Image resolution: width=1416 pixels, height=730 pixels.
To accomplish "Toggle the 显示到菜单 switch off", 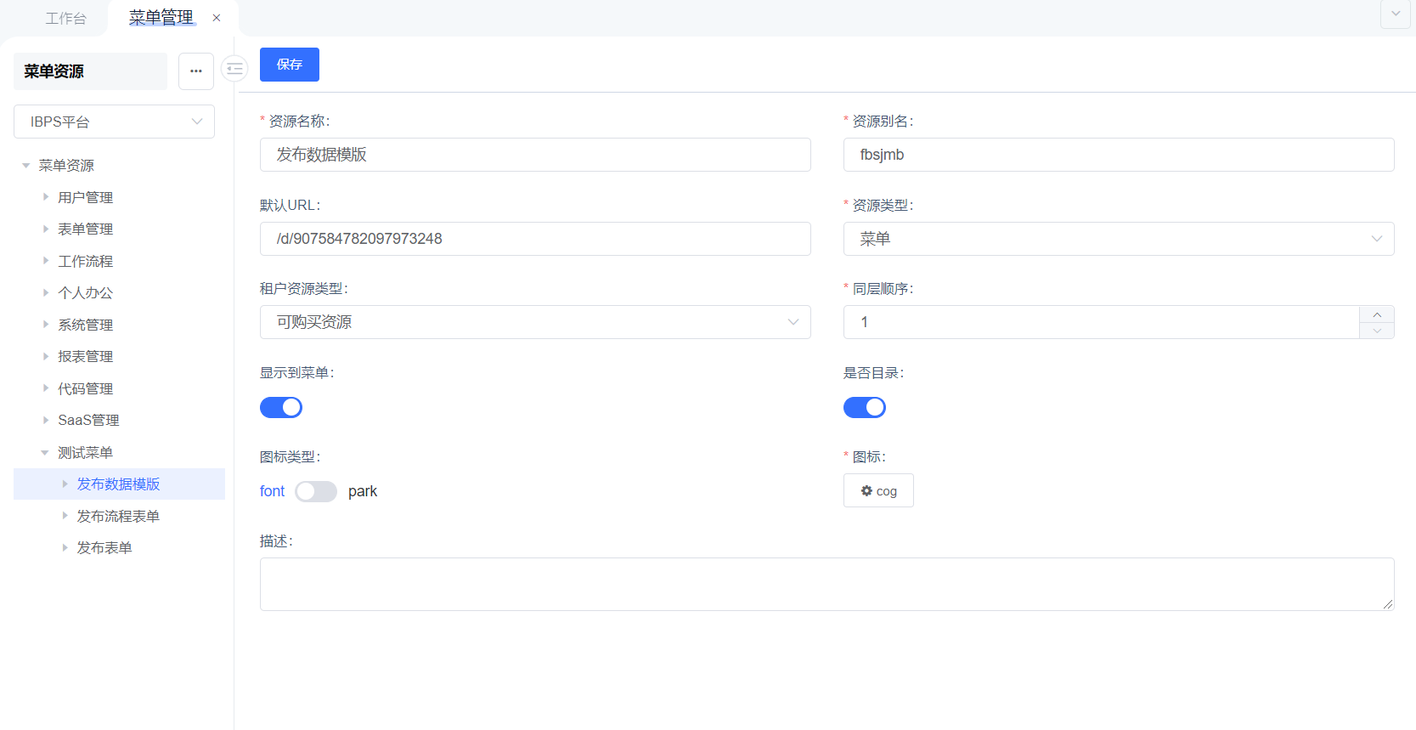I will [x=281, y=408].
